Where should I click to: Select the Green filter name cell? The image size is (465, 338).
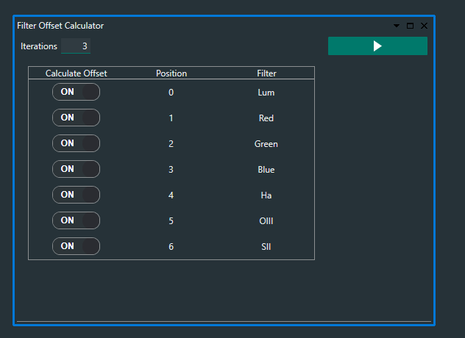coord(266,144)
